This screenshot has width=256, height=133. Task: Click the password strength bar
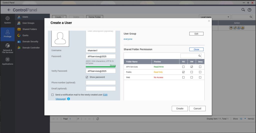coord(101,67)
